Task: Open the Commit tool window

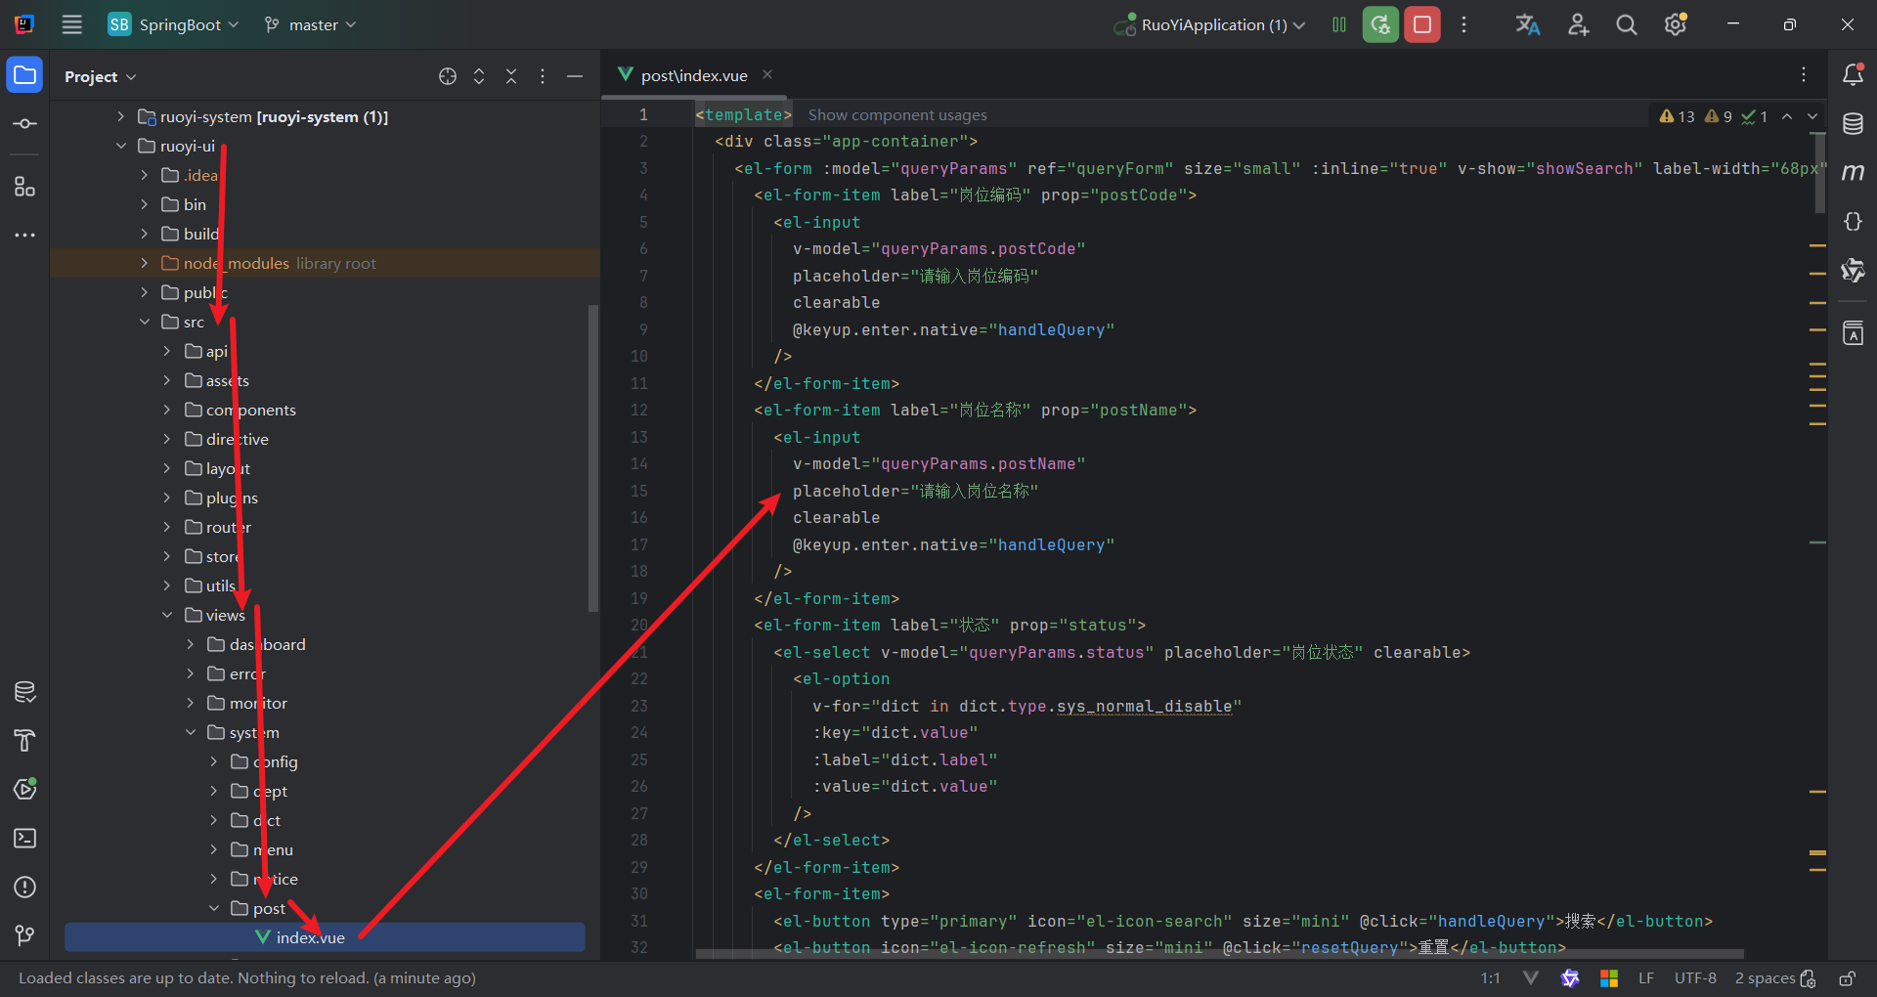Action: tap(25, 124)
